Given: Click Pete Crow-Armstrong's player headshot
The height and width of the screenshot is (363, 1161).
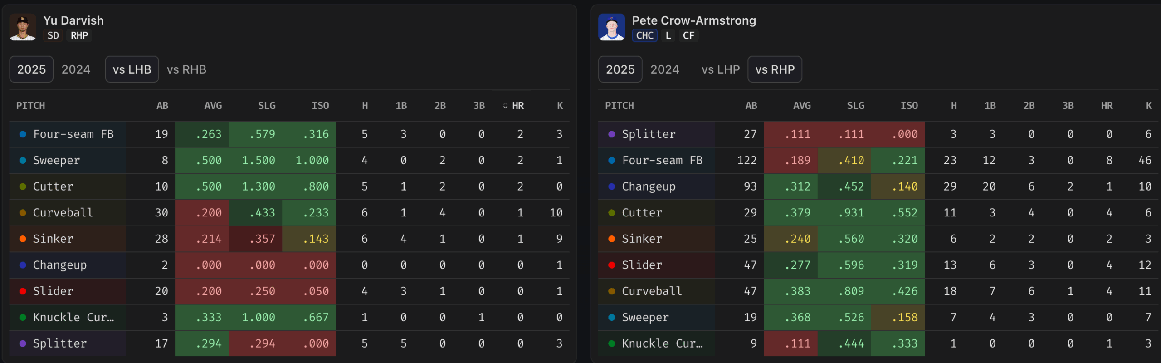Looking at the screenshot, I should [x=611, y=27].
